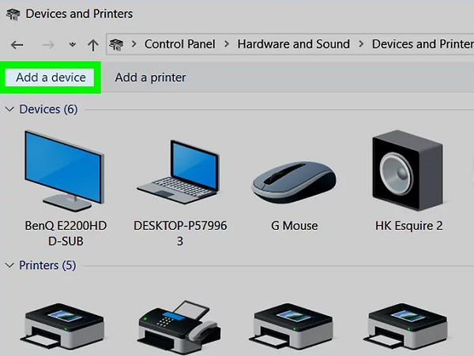474x356 pixels.
Task: Select Hardware and Sound in the breadcrumb
Action: point(294,44)
